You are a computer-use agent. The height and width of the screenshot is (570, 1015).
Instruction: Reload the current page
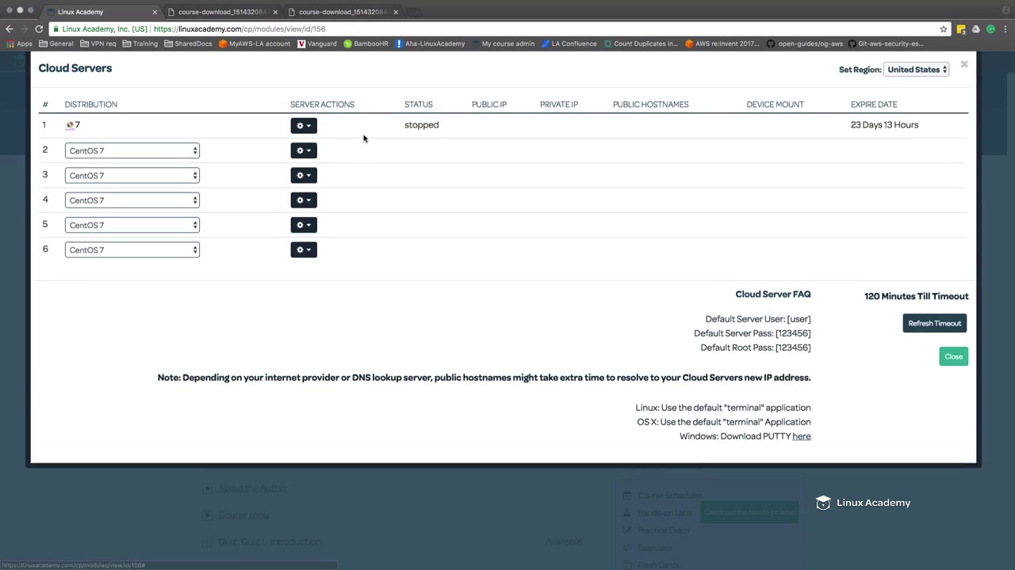coord(39,28)
